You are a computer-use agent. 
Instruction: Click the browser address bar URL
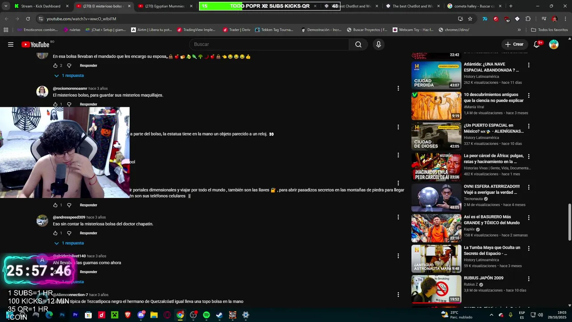coord(81,19)
